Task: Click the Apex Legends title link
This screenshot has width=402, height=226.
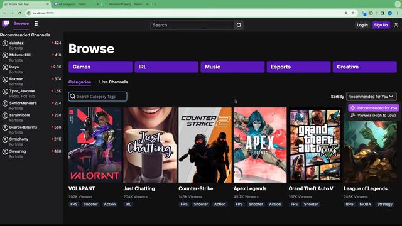Action: pos(250,188)
